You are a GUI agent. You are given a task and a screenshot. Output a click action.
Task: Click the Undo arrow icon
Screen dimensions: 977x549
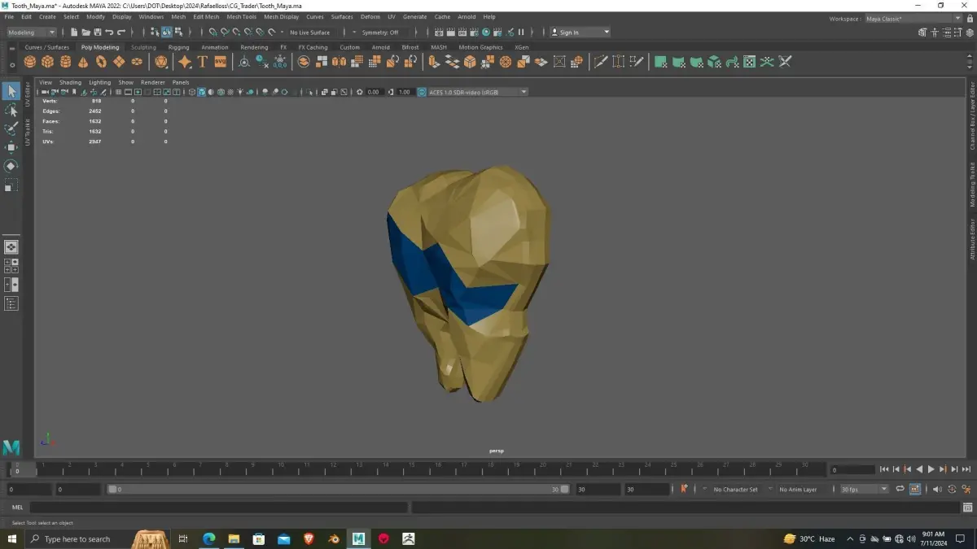(109, 33)
